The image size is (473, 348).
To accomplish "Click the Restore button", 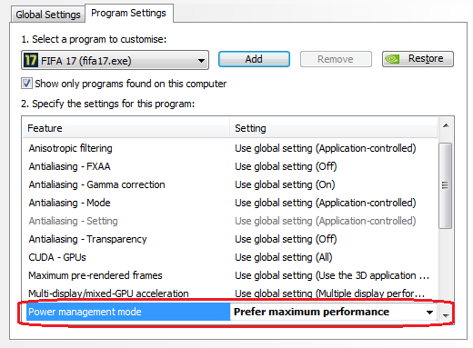I will point(418,59).
